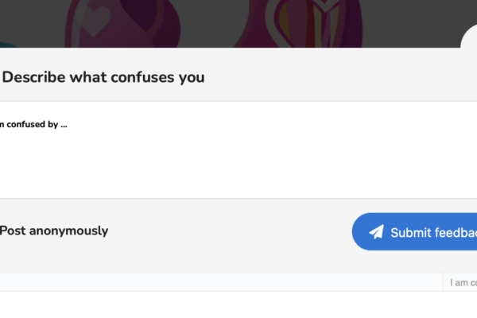Click the left rounded edge of the blue button
Viewport: 477px width, 318px height.
pos(359,231)
